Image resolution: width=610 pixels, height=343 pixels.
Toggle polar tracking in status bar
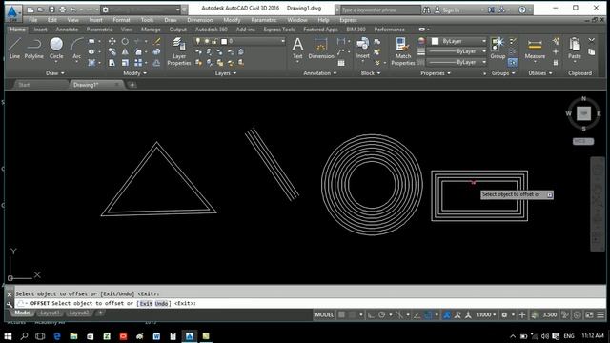(381, 314)
